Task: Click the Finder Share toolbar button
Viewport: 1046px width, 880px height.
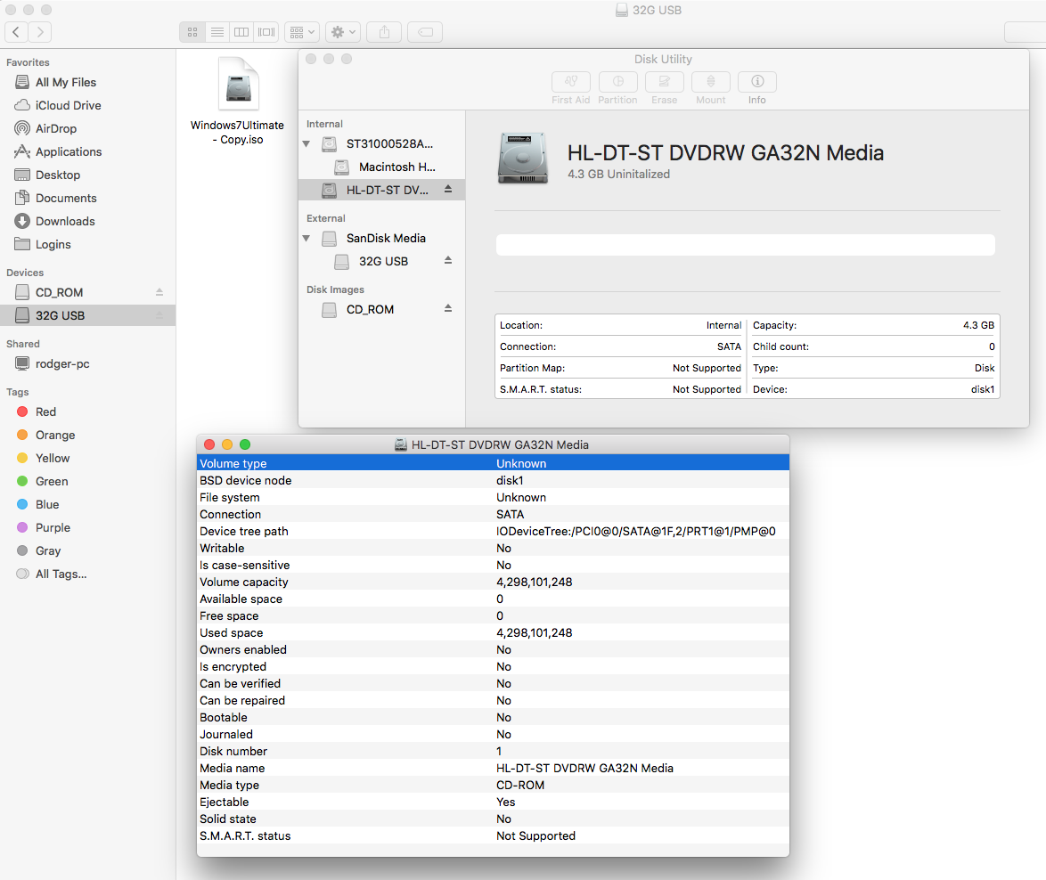Action: pyautogui.click(x=384, y=32)
